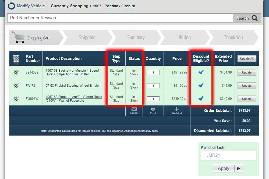This screenshot has height=179, width=269.
Task: Click the Part Number column header
Action: coord(33,59)
